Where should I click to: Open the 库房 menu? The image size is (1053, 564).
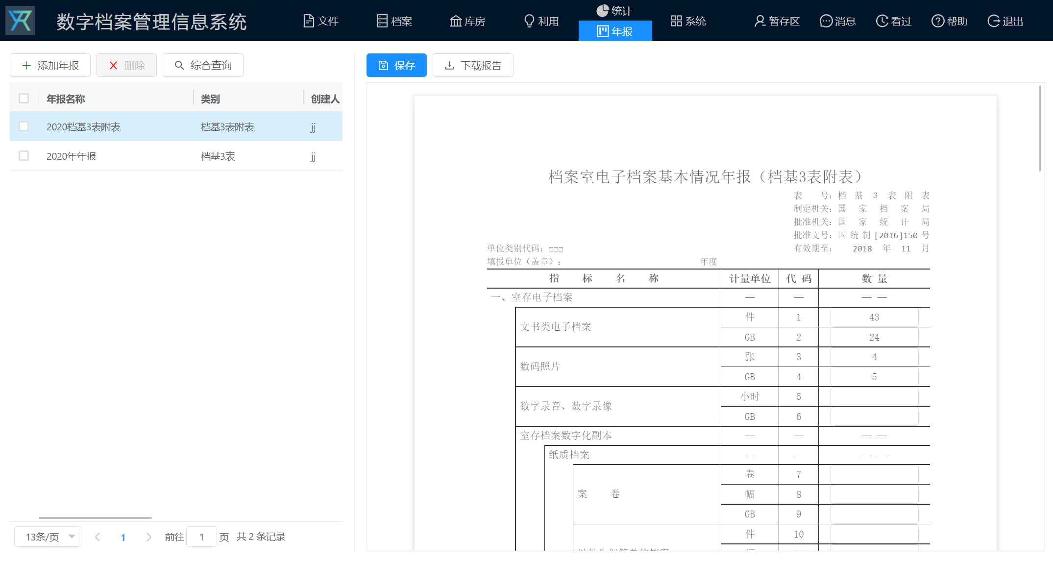pyautogui.click(x=467, y=21)
